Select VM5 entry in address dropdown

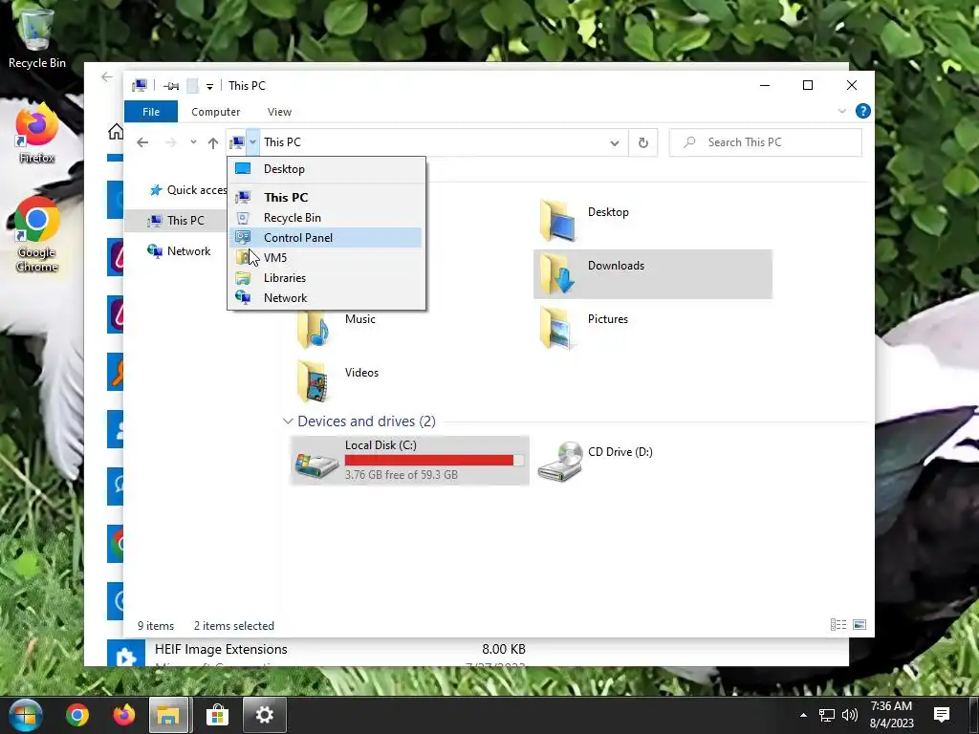coord(326,258)
